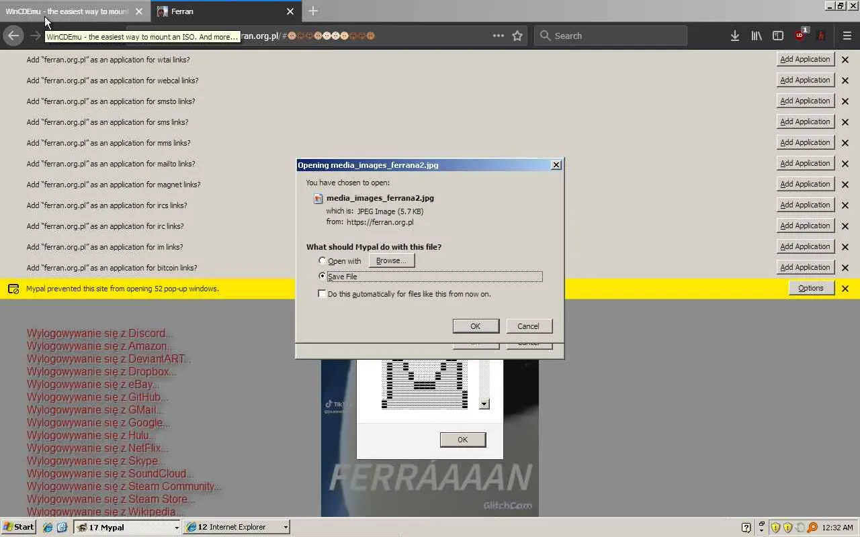
Task: Add Application for mailto links
Action: (x=805, y=163)
